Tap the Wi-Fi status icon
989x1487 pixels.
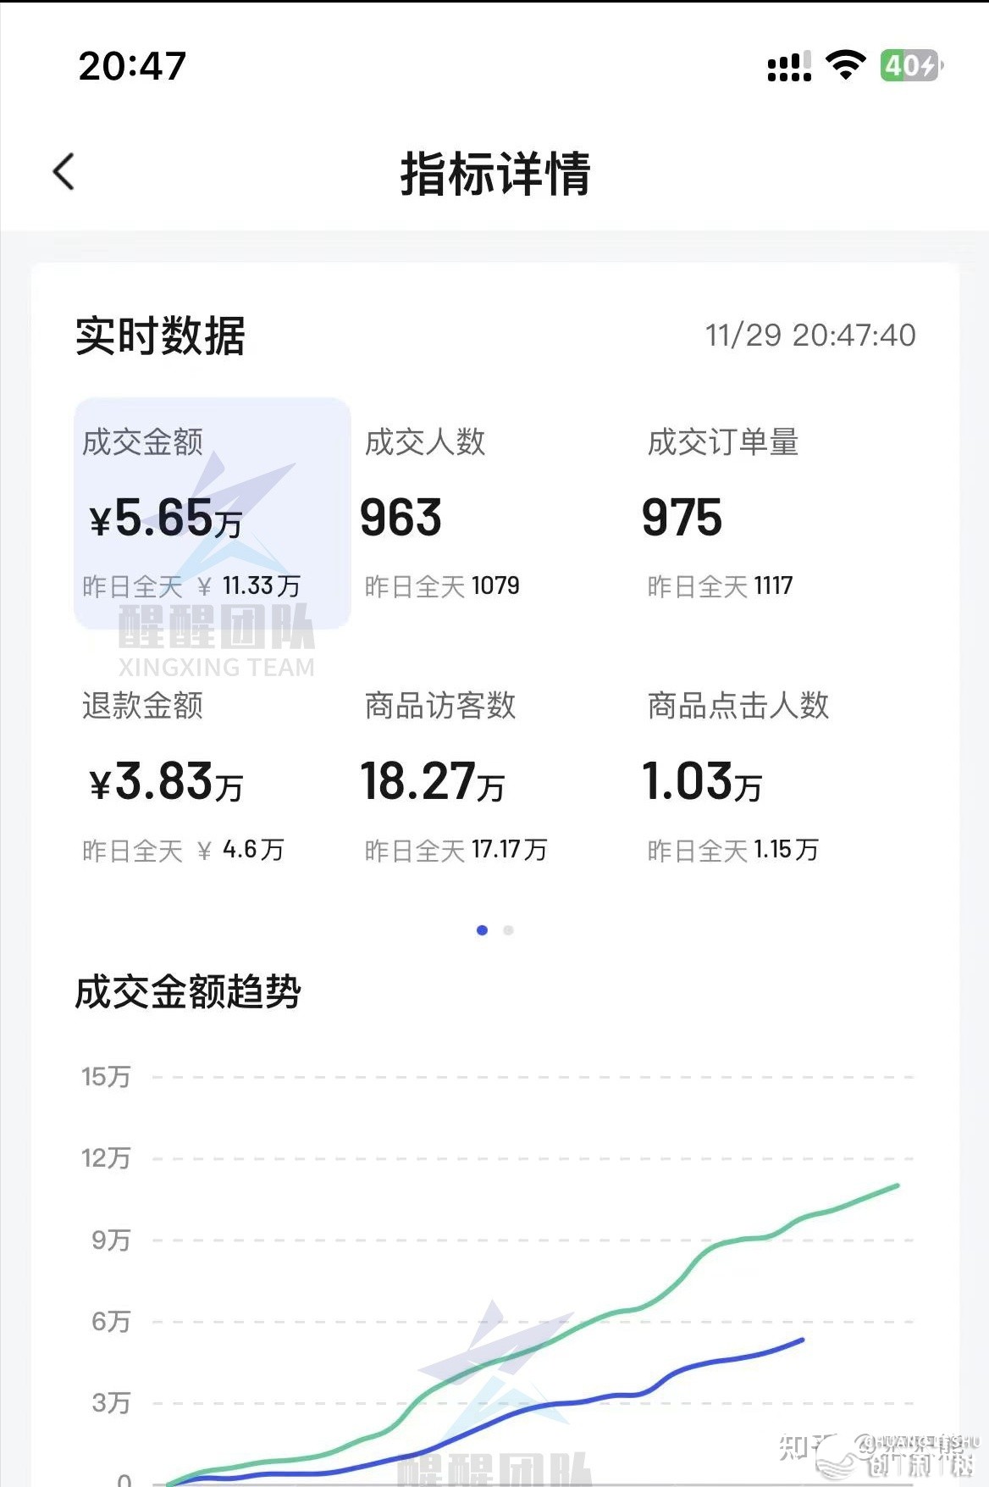click(845, 65)
